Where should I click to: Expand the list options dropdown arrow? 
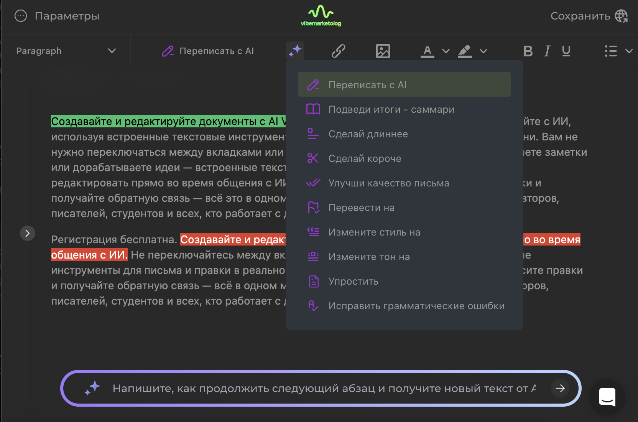click(x=629, y=51)
